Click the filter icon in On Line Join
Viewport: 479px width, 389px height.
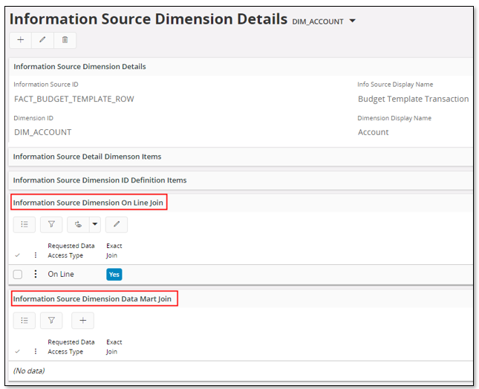(51, 223)
